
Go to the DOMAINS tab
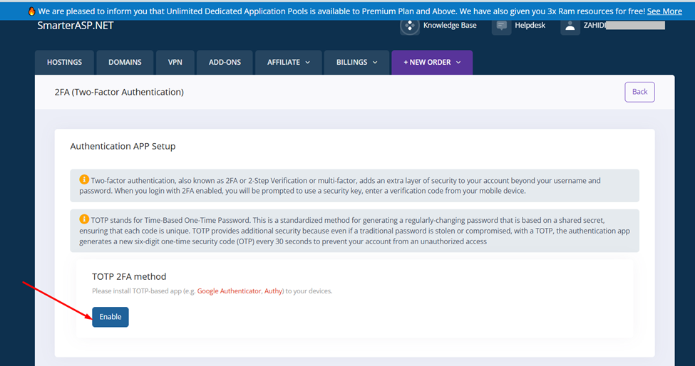(125, 63)
